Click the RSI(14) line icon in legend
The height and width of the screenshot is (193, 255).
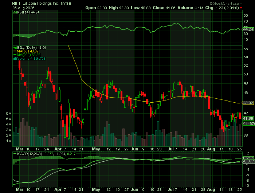[15, 12]
